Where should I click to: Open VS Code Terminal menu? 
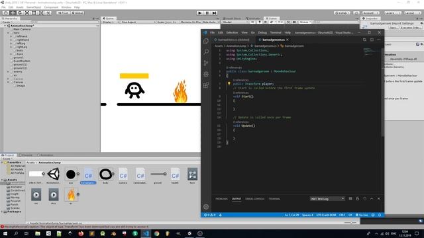coord(276,32)
